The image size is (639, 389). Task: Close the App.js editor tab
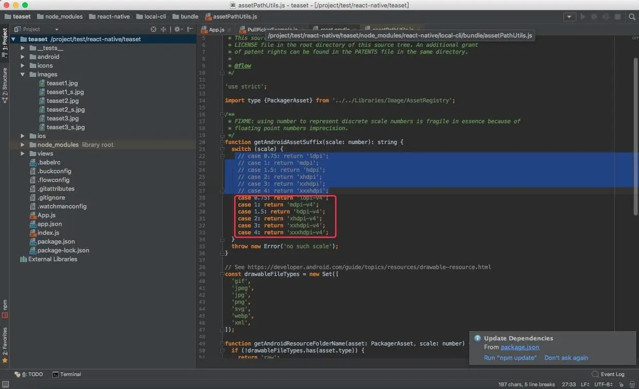(229, 30)
